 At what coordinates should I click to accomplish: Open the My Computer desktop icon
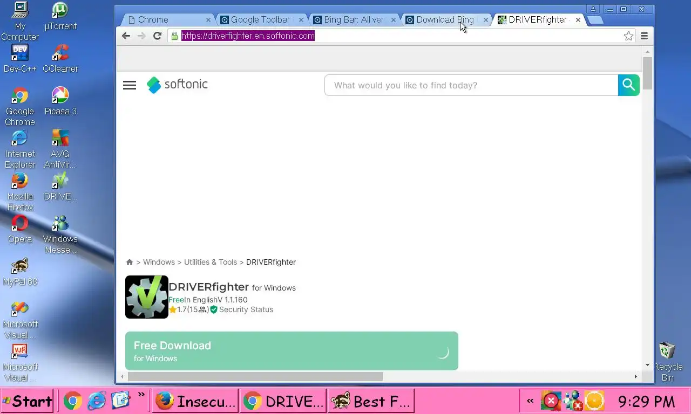pos(20,22)
